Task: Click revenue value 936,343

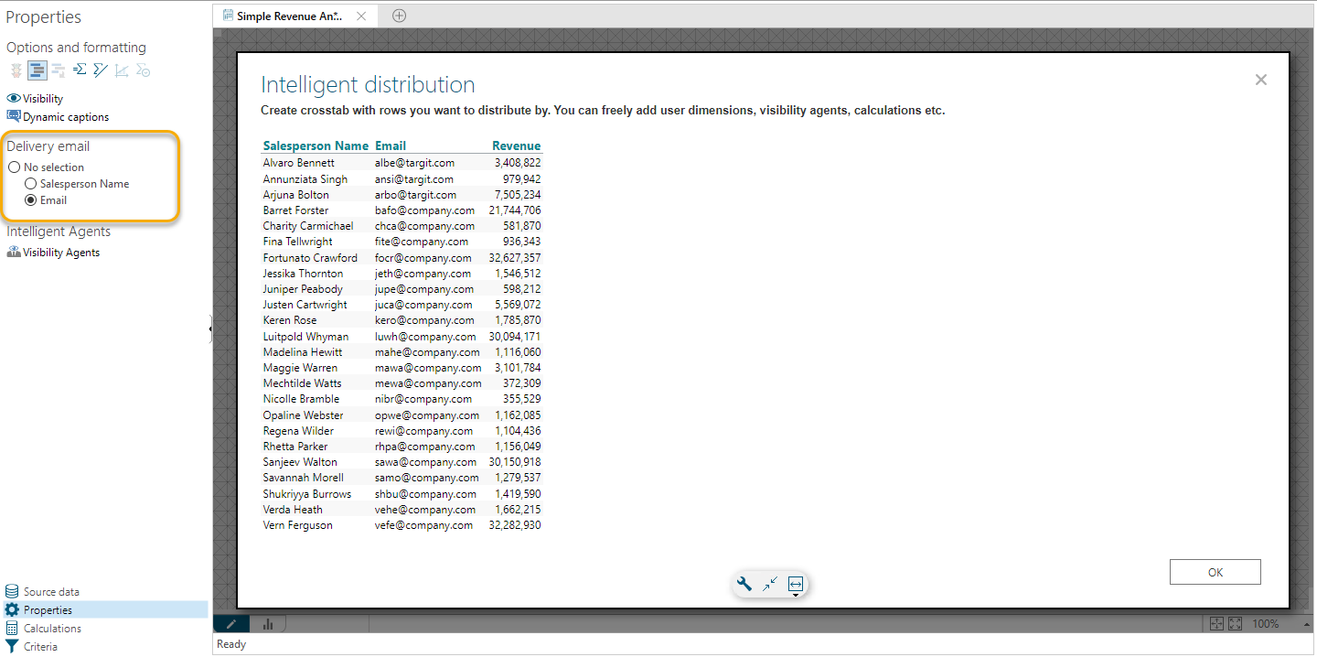Action: (521, 242)
